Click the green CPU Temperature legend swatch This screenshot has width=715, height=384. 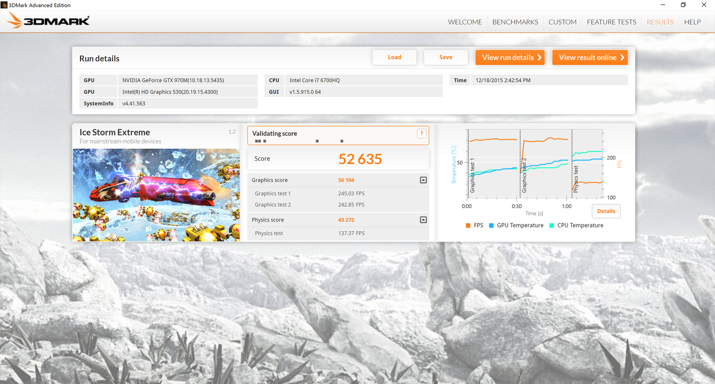552,225
